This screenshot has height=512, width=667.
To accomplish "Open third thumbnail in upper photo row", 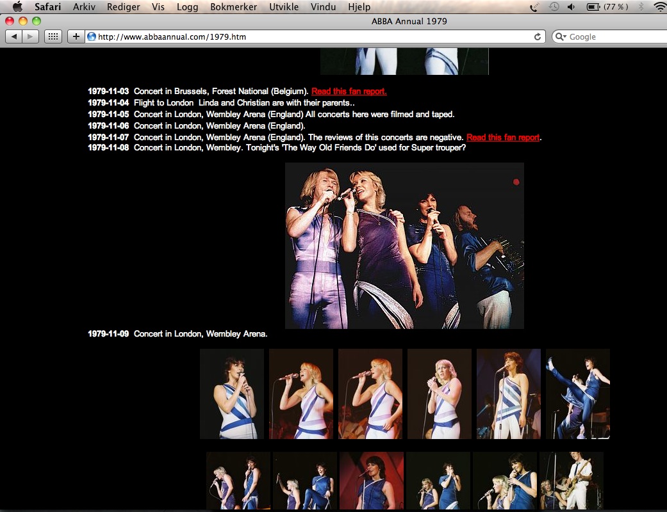I will [370, 394].
